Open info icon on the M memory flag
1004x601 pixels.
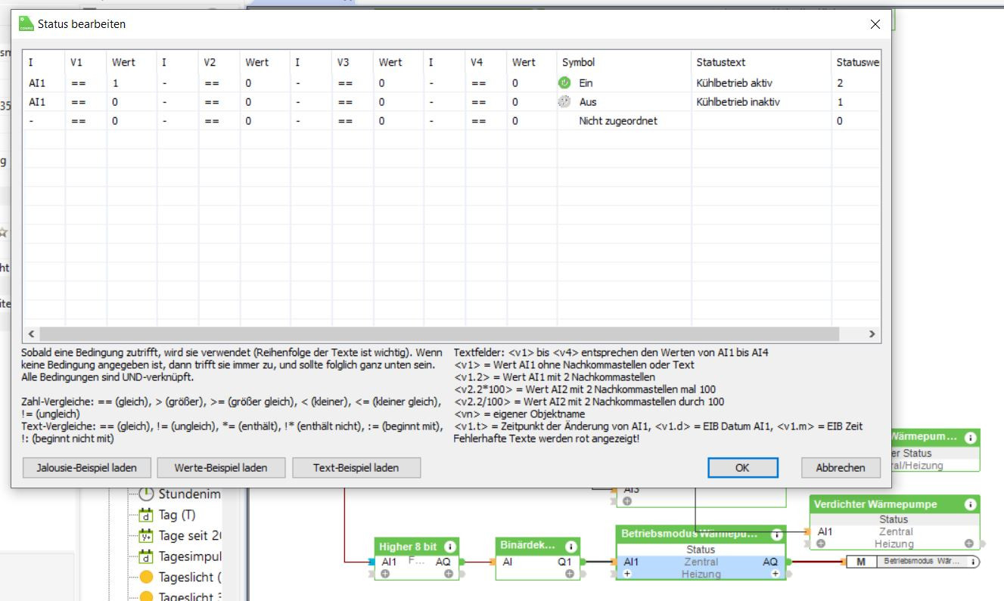(974, 562)
